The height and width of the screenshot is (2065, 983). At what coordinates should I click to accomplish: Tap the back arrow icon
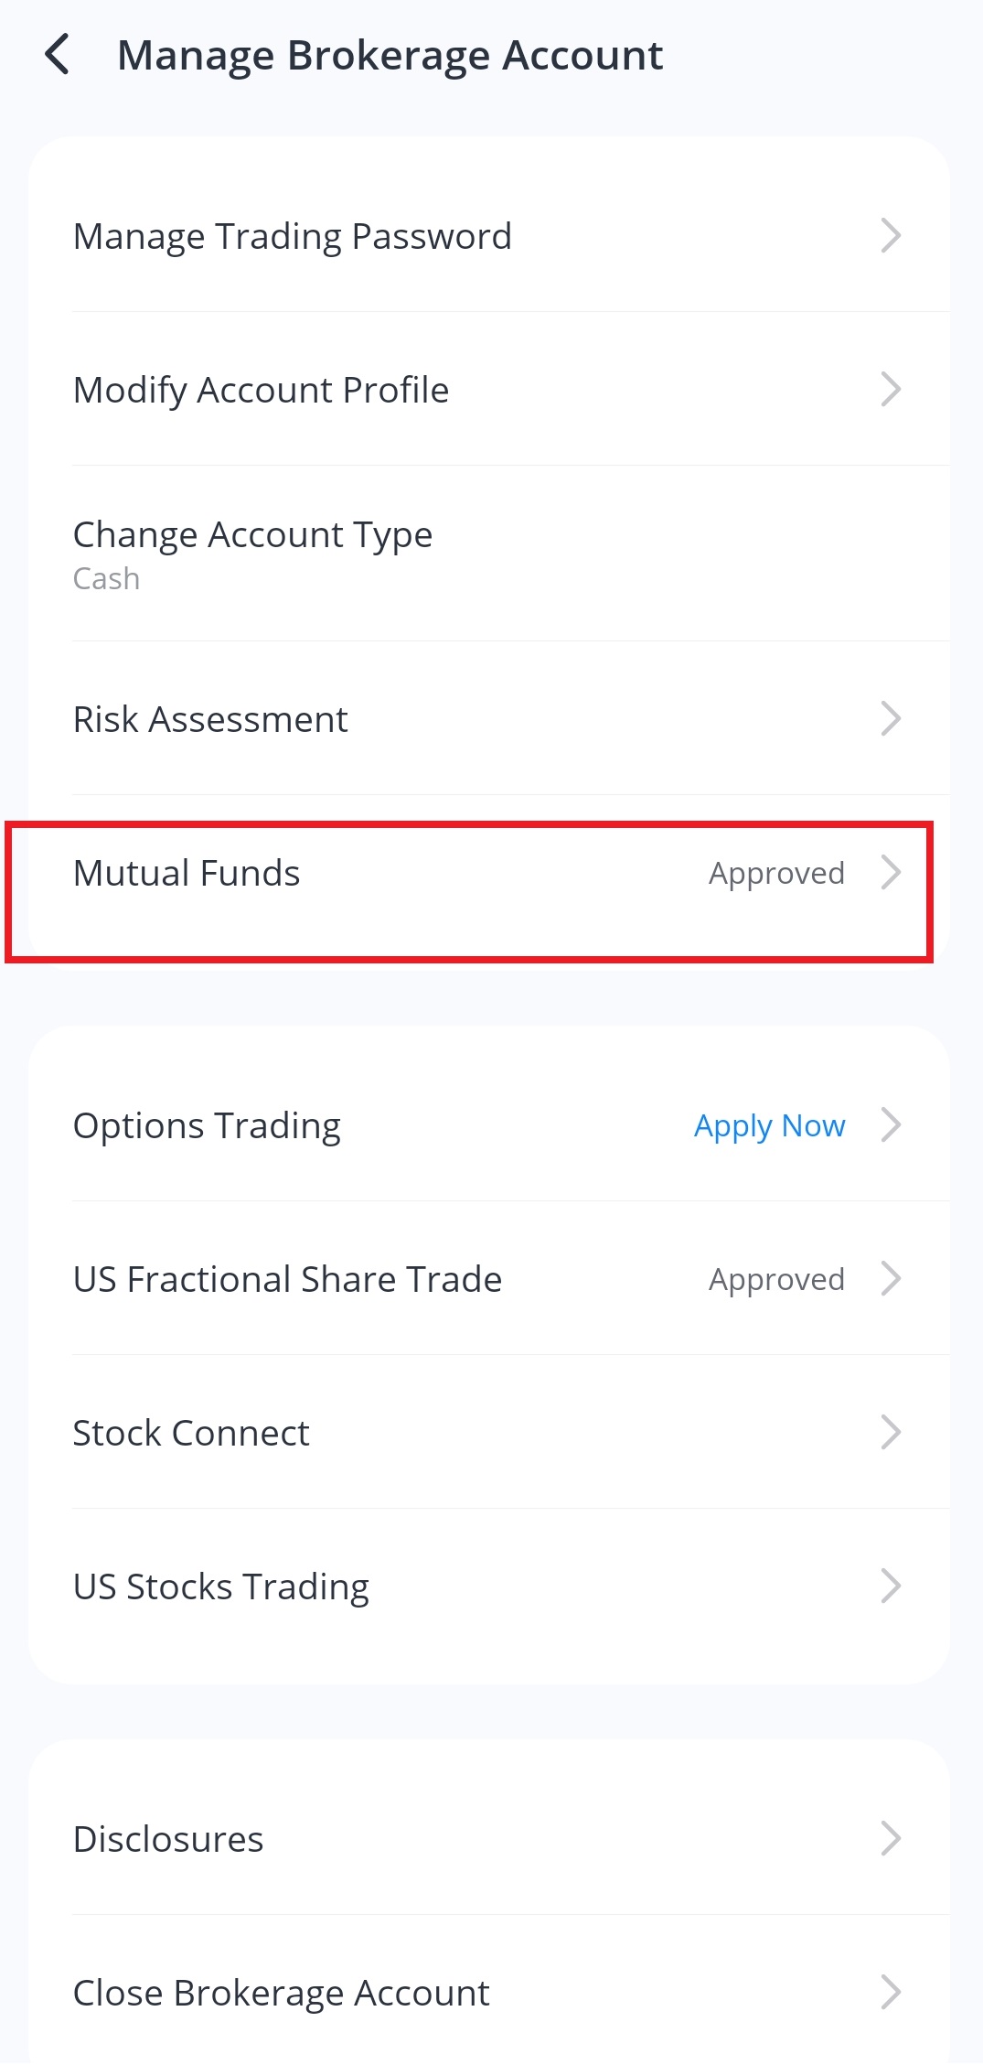coord(58,55)
